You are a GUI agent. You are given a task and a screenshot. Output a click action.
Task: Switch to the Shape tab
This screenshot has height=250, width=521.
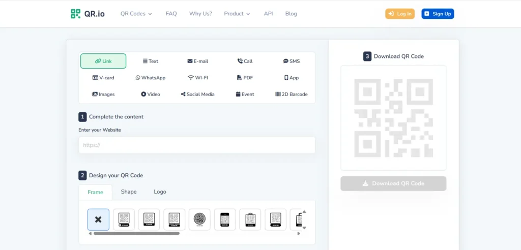pos(129,192)
